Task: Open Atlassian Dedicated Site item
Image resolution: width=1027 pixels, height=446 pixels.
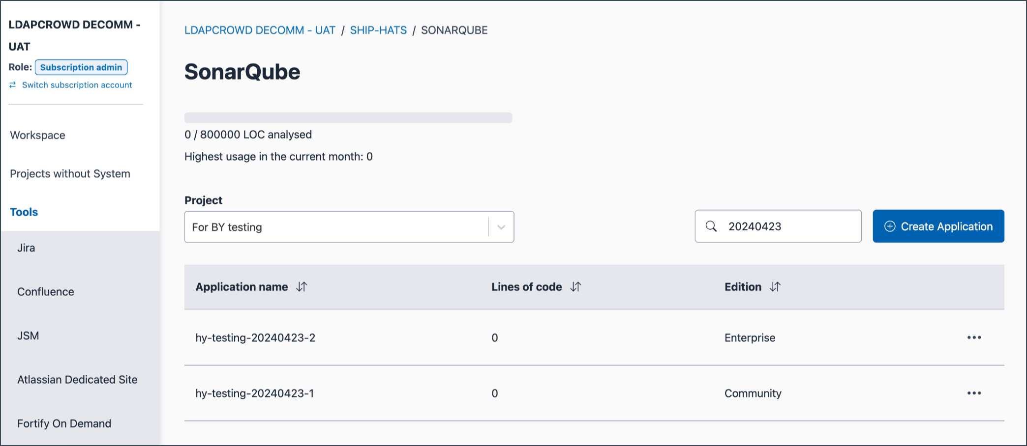Action: [77, 380]
